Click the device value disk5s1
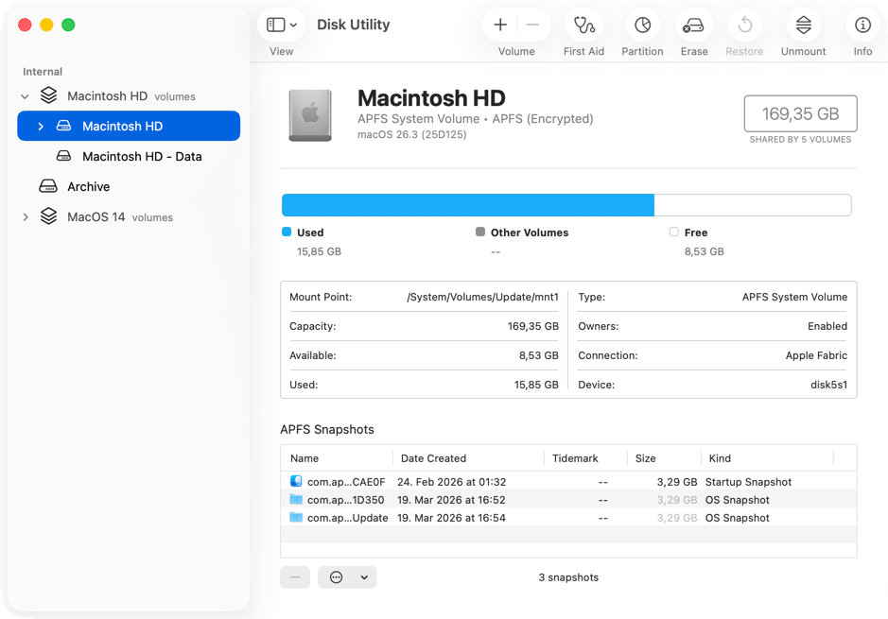The image size is (888, 619). click(828, 385)
